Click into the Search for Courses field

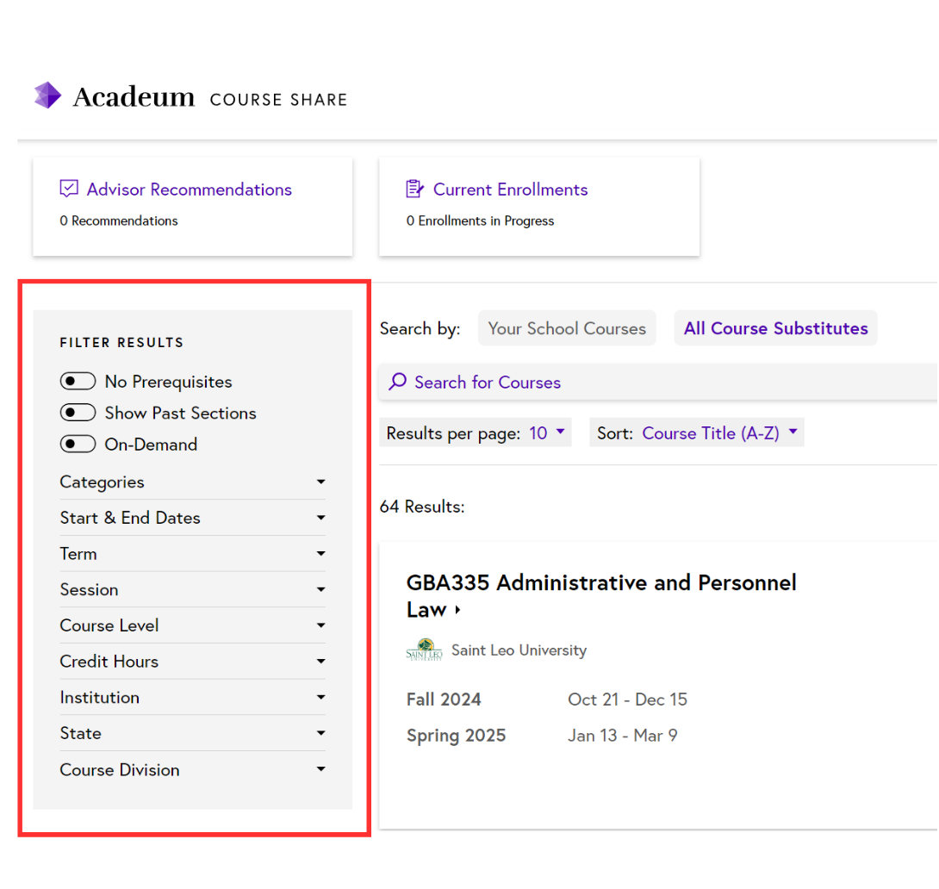tap(658, 382)
